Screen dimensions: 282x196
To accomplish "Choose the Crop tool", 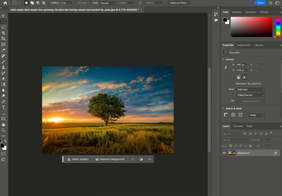I will [x=3, y=38].
